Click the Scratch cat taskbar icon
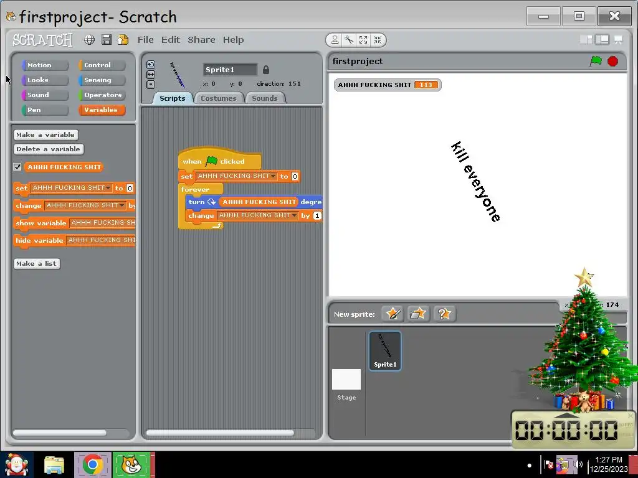This screenshot has height=478, width=638. click(132, 464)
